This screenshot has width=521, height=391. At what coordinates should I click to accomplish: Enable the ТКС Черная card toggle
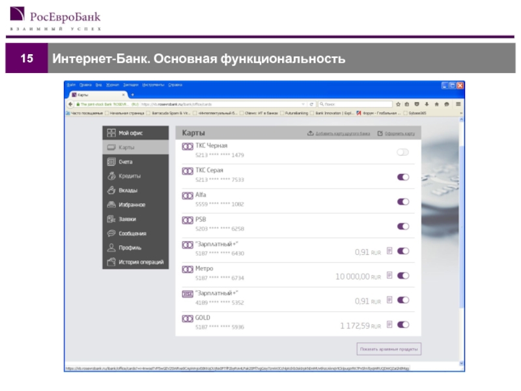pyautogui.click(x=402, y=152)
